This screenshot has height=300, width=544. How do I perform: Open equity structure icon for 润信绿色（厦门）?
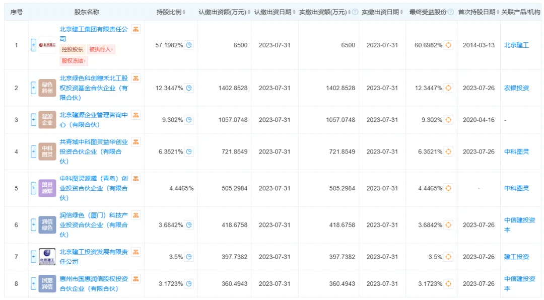(135, 215)
